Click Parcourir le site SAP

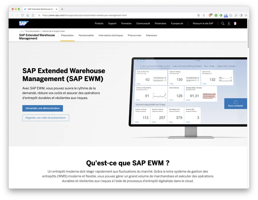click(203, 24)
